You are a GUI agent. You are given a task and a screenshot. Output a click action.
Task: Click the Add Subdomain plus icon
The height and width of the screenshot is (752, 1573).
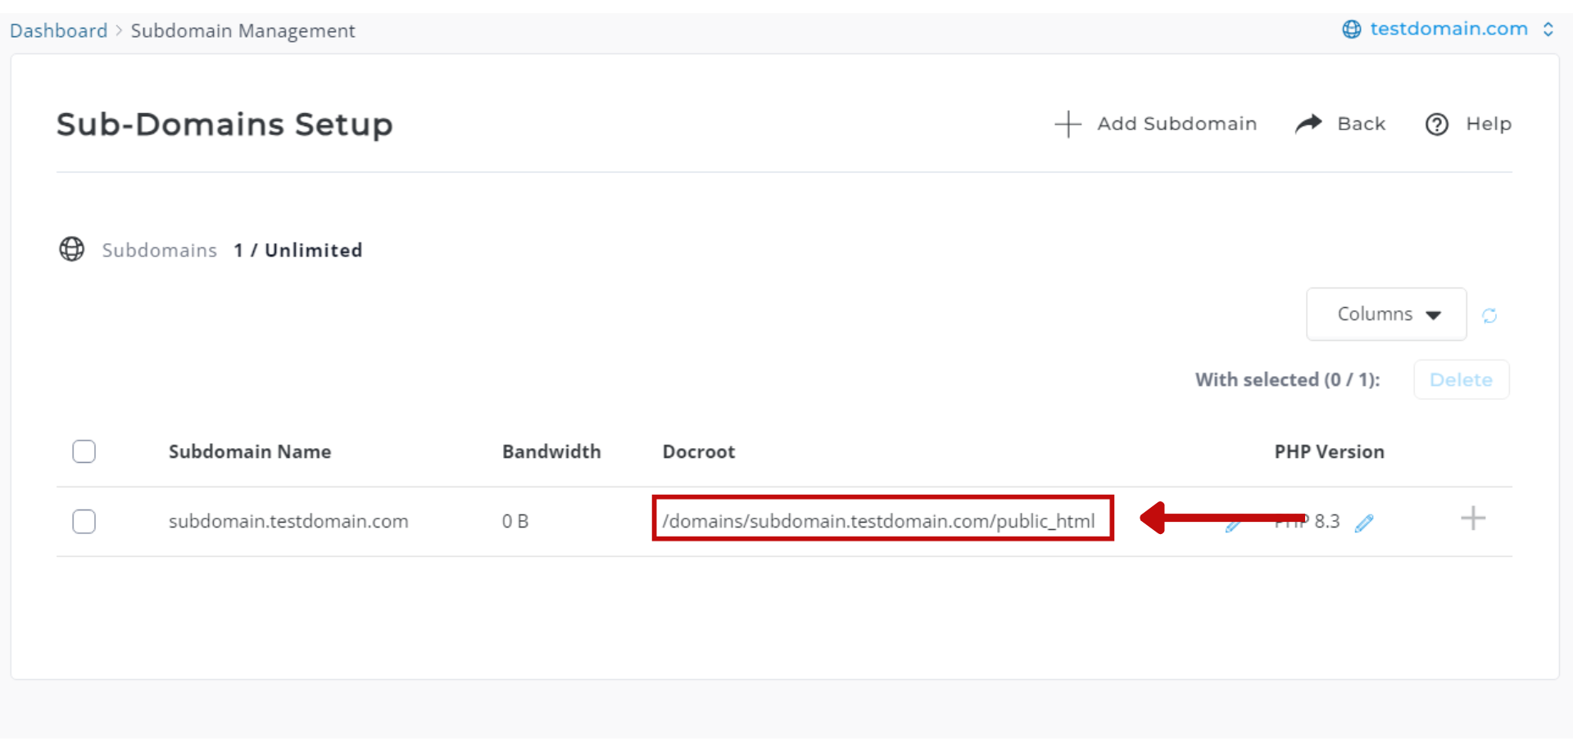(1068, 125)
